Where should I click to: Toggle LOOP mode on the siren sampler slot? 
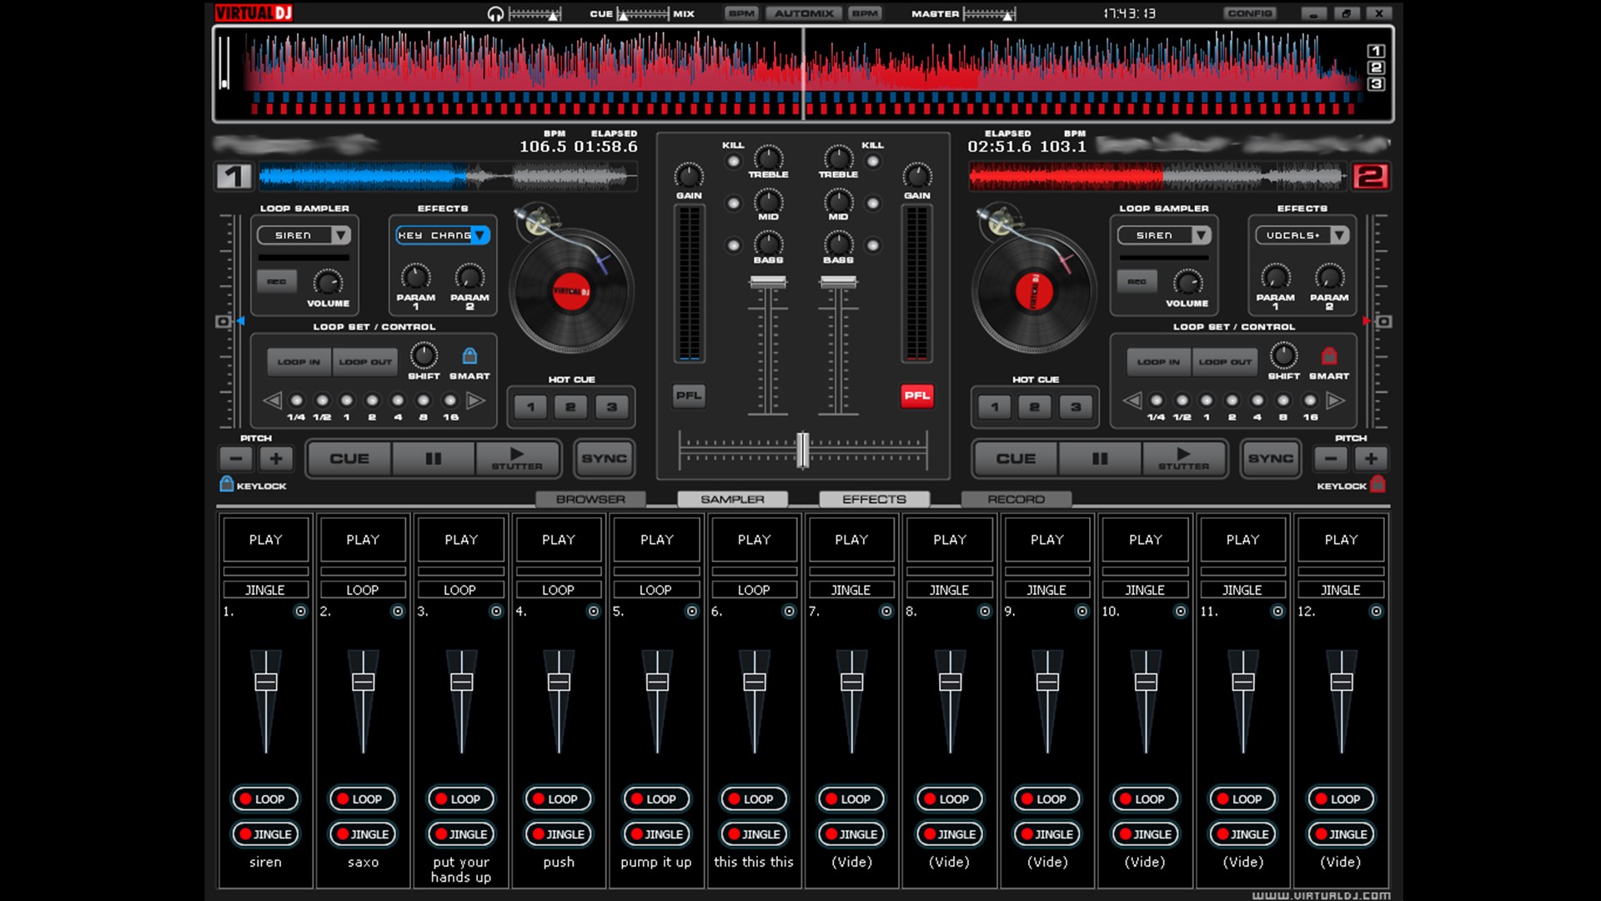pos(265,798)
